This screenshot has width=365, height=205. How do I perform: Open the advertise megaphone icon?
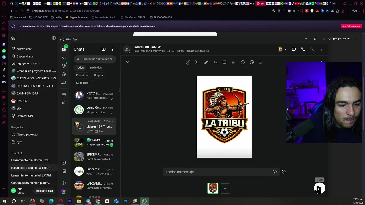64,103
